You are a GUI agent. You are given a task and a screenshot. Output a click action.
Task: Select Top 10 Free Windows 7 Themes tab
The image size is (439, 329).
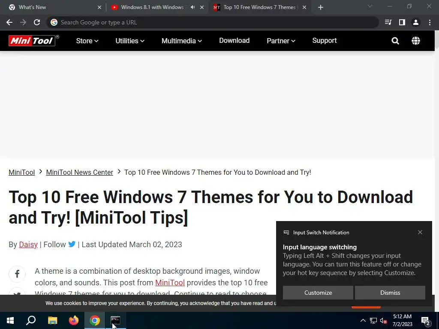click(259, 7)
